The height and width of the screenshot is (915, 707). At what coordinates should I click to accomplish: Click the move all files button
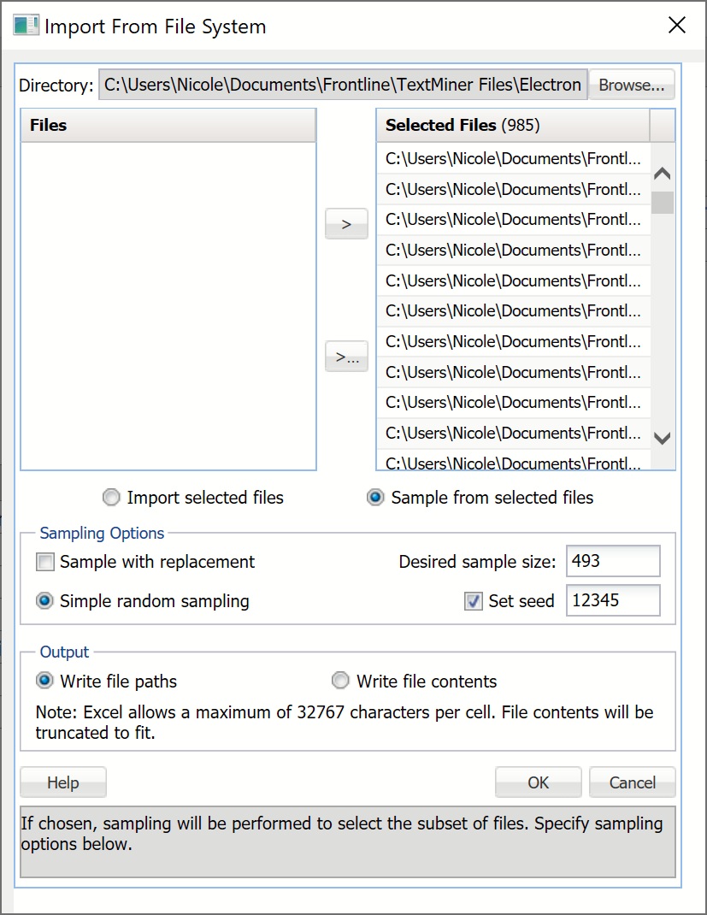345,357
